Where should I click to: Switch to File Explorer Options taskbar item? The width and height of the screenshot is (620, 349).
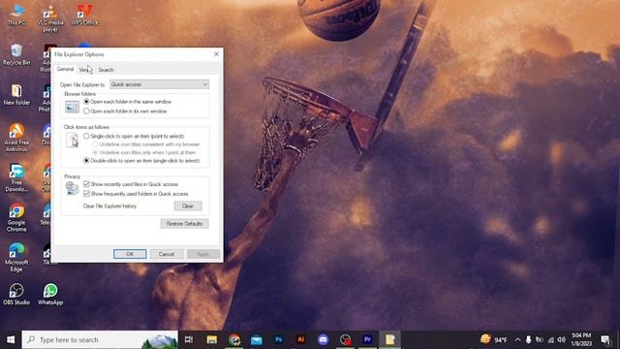(x=389, y=339)
